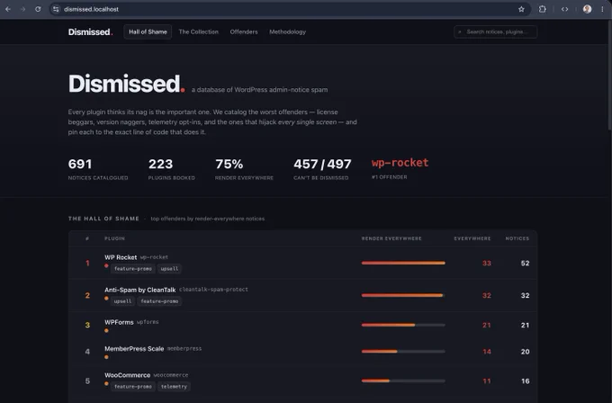
Task: Click the 75% render everywhere stat
Action: pyautogui.click(x=244, y=169)
